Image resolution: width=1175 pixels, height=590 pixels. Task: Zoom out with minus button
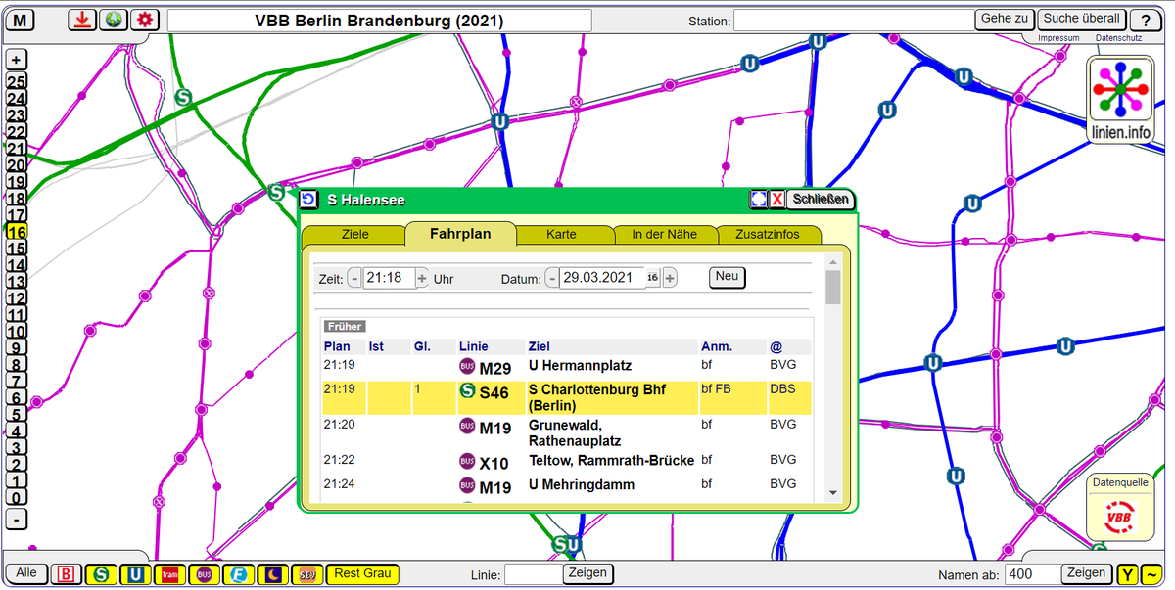point(17,519)
